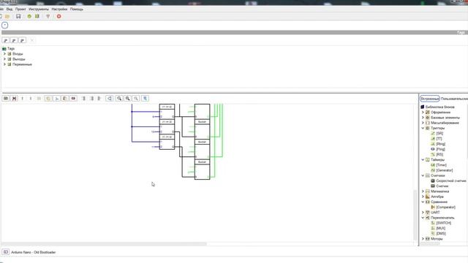
Task: Click the funnel icon in top toolbar
Action: point(48,16)
